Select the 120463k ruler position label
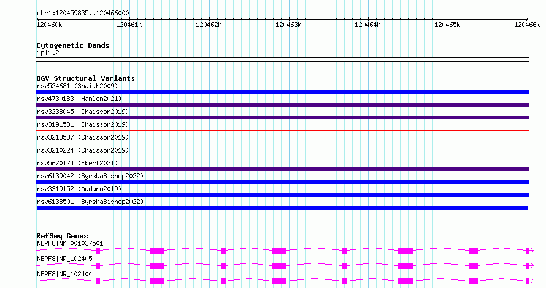The height and width of the screenshot is (288, 546). [288, 25]
